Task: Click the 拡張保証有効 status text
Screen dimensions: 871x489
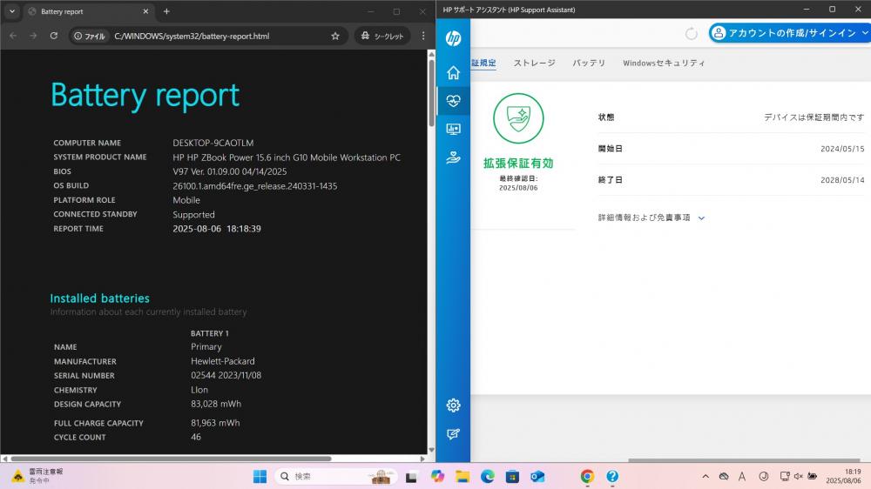Action: coord(518,164)
